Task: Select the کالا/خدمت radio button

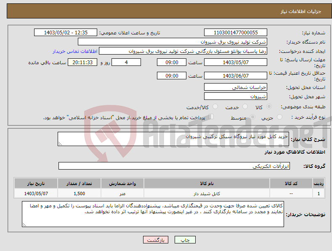Action: [215, 107]
